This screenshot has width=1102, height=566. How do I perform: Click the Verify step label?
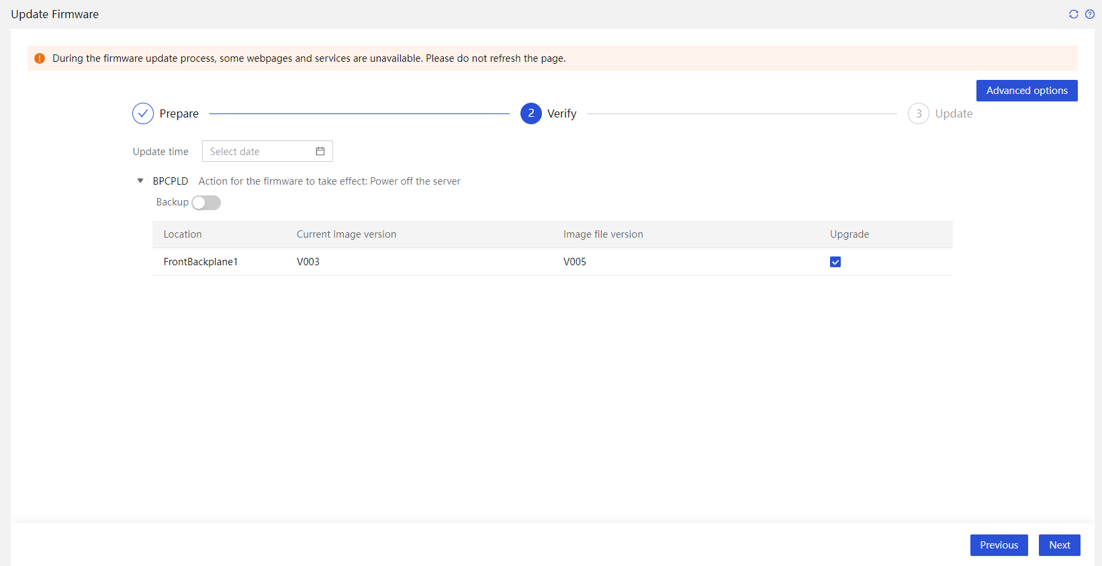(562, 113)
